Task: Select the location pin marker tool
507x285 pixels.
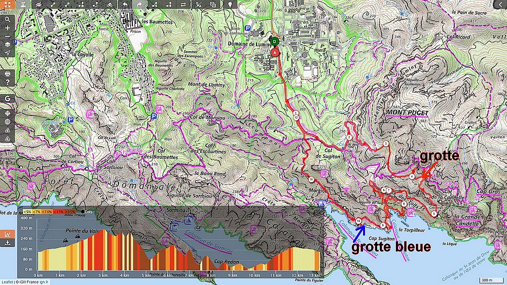Action: click(x=230, y=4)
